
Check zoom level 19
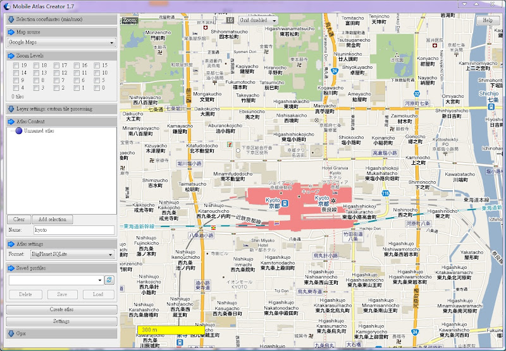pyautogui.click(x=16, y=66)
